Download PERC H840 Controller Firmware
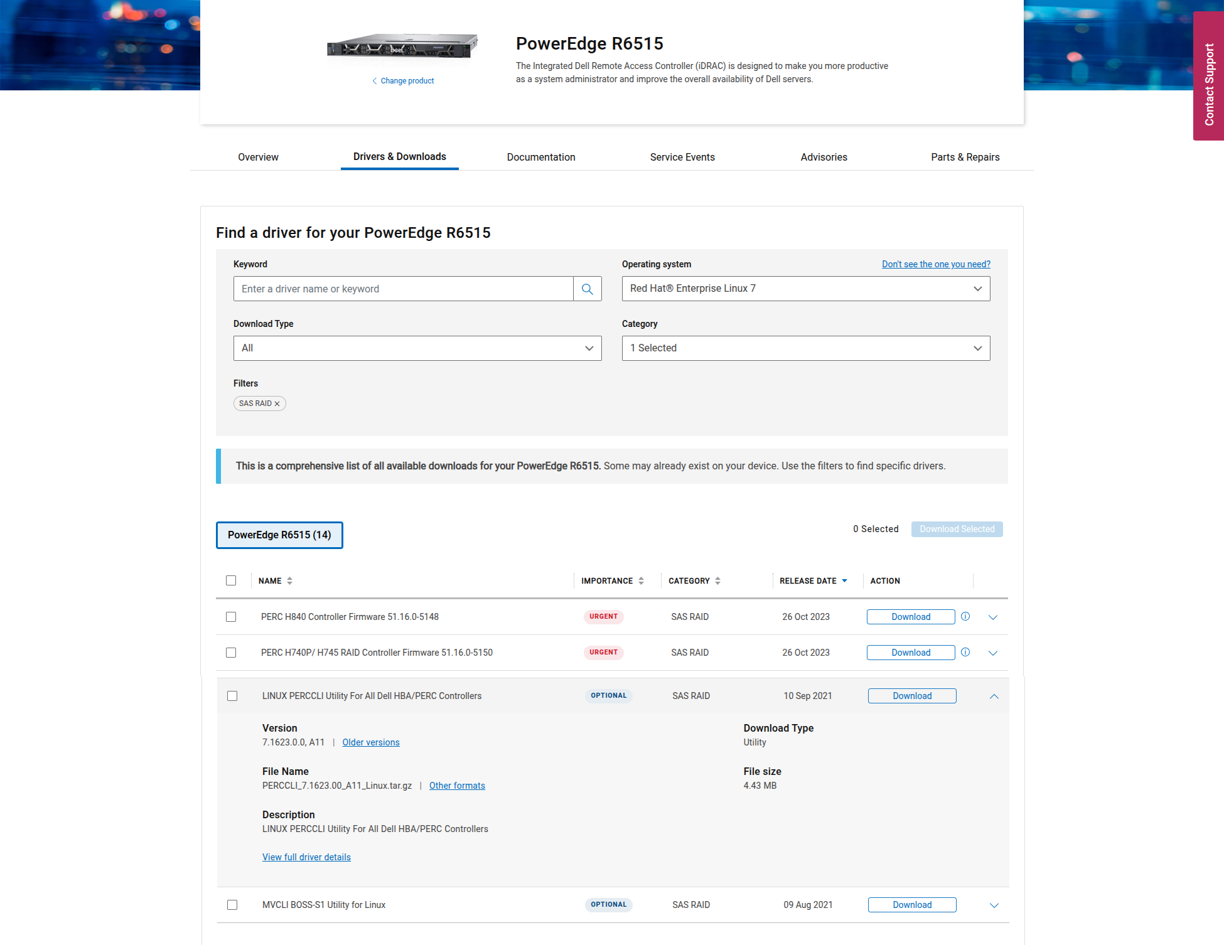Image resolution: width=1224 pixels, height=945 pixels. (911, 617)
